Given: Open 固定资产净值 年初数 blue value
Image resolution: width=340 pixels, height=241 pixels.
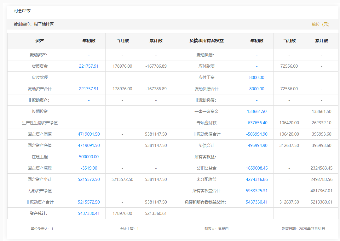Looking at the screenshot, I should coord(89,145).
